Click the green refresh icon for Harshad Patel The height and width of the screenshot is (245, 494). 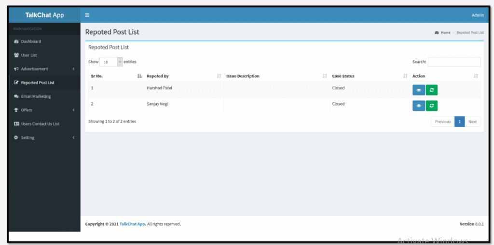(x=431, y=91)
